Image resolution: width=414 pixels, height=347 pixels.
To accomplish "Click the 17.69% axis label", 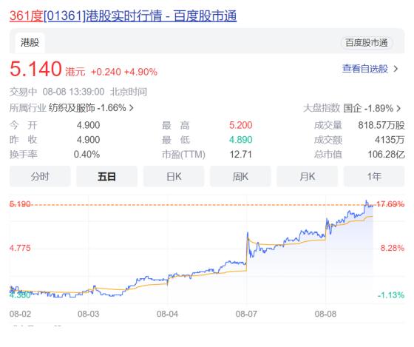I will 390,204.
